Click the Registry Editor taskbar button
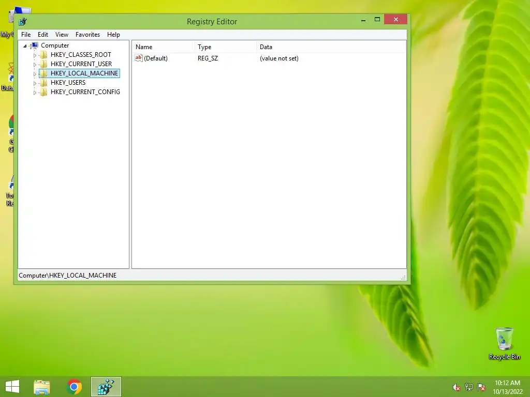 (106, 387)
